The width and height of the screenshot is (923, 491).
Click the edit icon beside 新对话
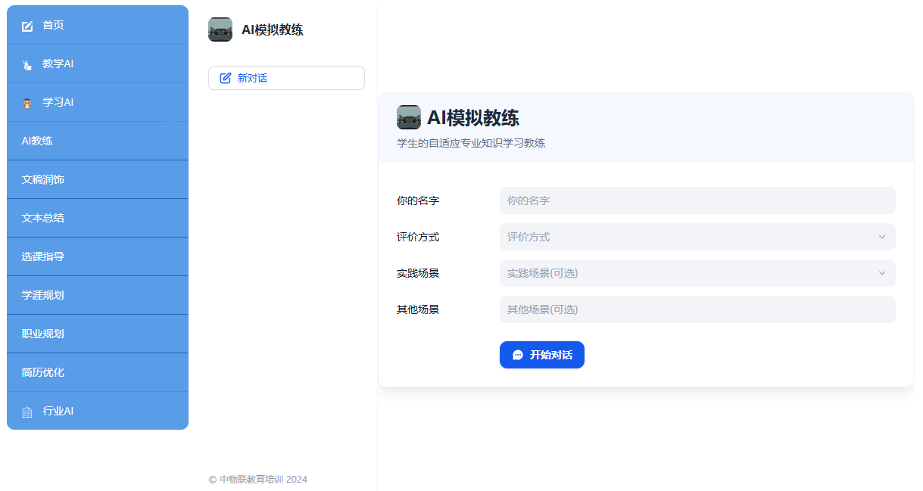click(225, 78)
